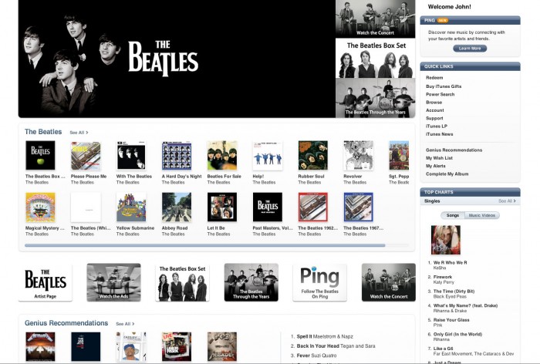Open the 'Watch the Ads' tile

pos(113,282)
